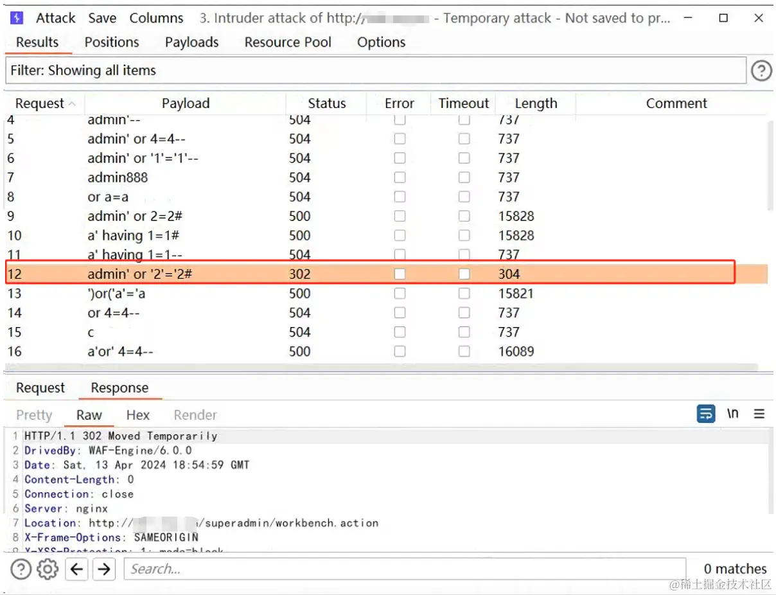Viewport: 776px width, 595px height.
Task: Toggle Timeout checkbox for request 9
Action: pos(464,216)
